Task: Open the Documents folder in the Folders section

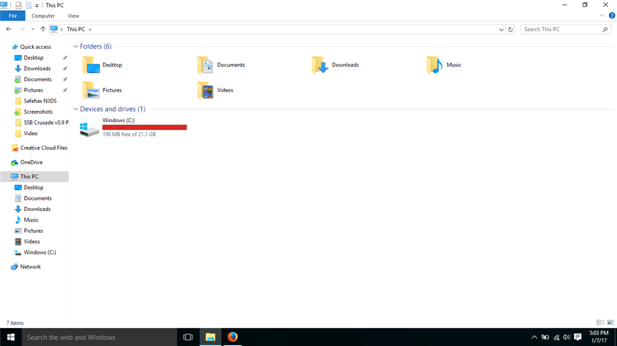Action: click(221, 65)
